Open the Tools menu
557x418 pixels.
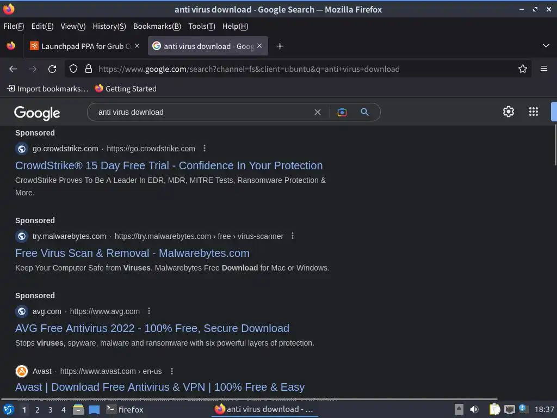[x=202, y=26]
